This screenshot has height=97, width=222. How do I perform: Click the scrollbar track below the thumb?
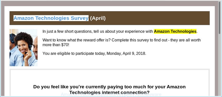(x=219, y=65)
